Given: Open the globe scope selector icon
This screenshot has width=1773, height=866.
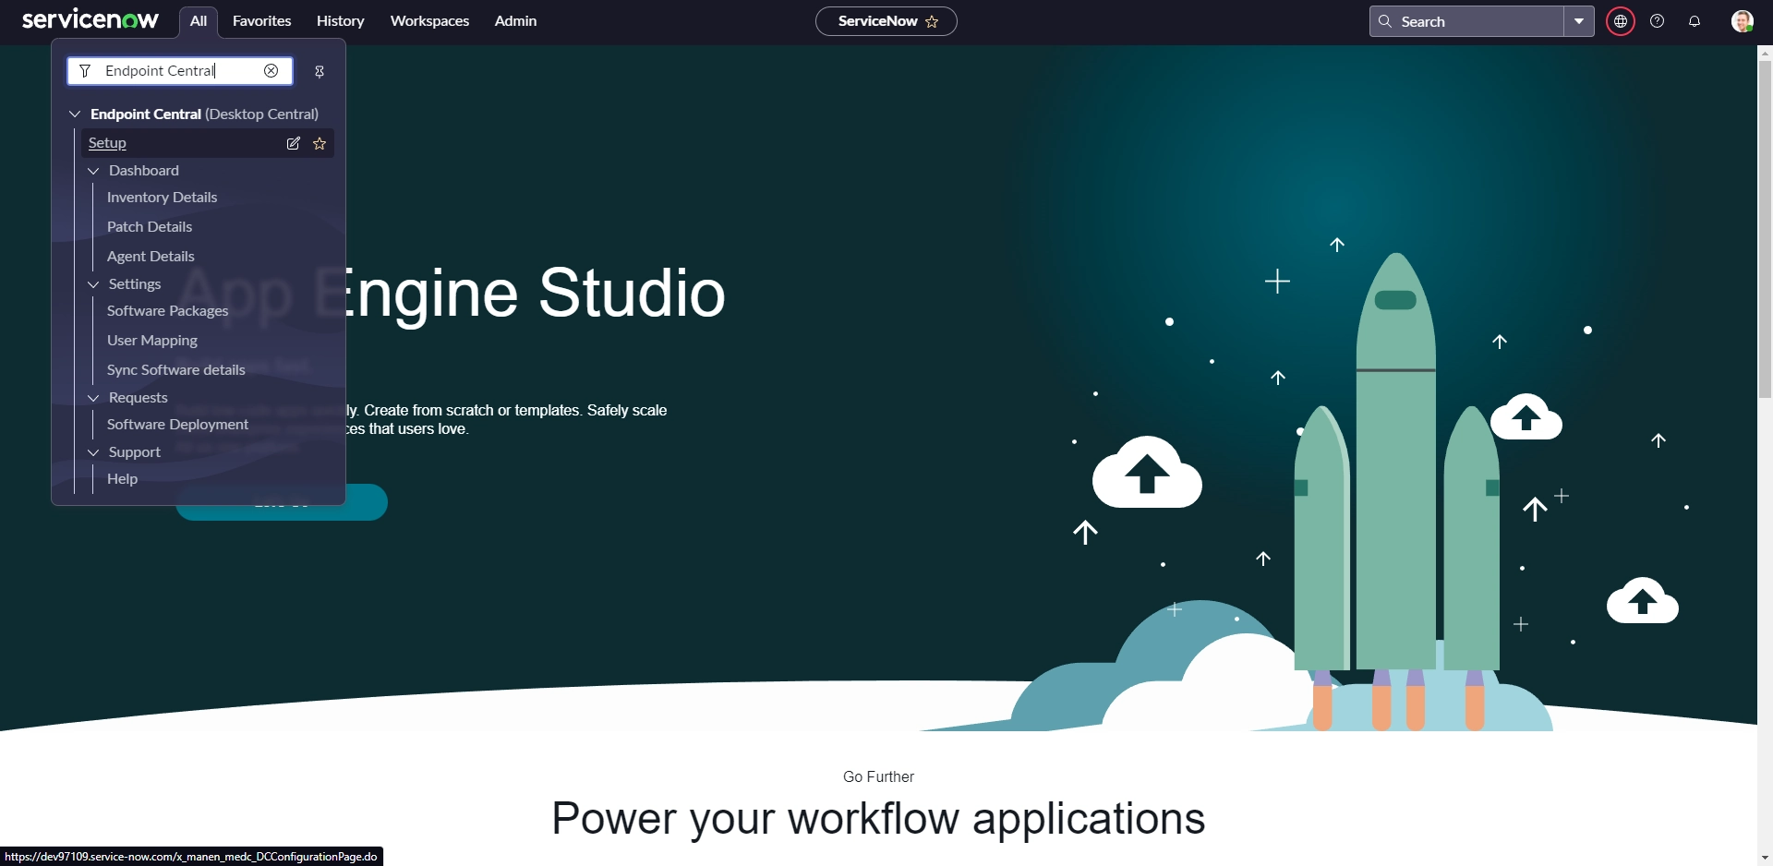Looking at the screenshot, I should pos(1620,21).
